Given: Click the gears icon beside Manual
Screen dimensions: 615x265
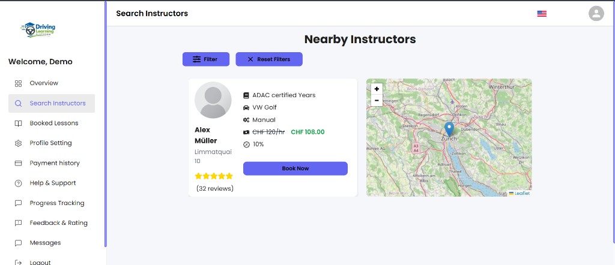Looking at the screenshot, I should point(246,120).
